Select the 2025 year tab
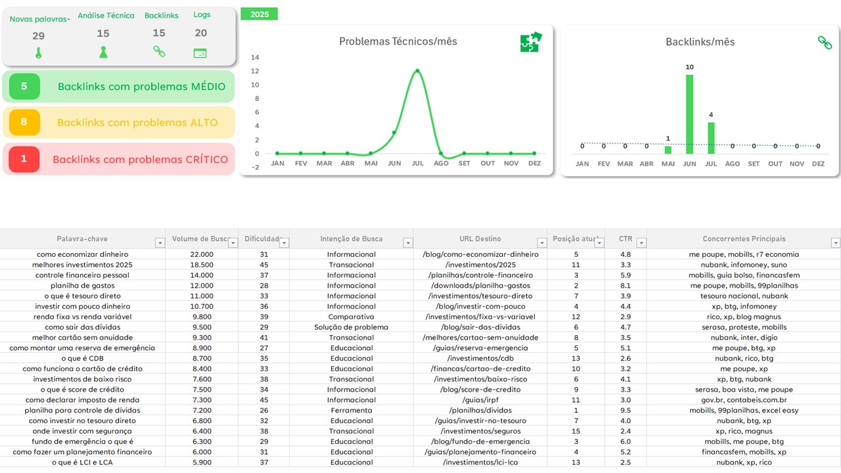Image resolution: width=841 pixels, height=473 pixels. pyautogui.click(x=259, y=14)
